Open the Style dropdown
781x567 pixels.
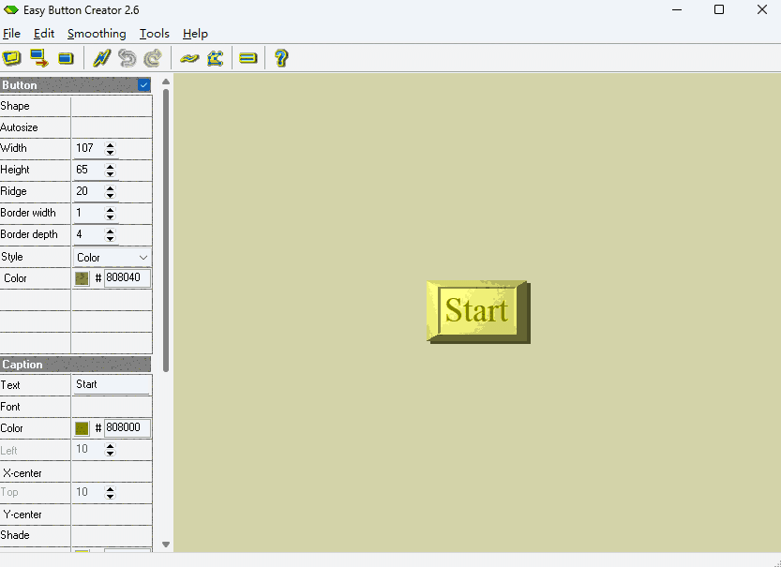tap(143, 256)
